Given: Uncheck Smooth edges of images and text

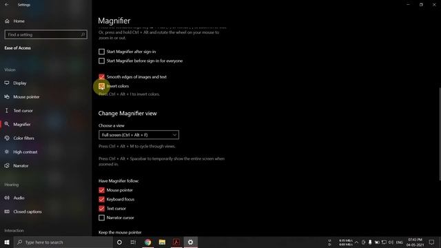Looking at the screenshot, I should [x=101, y=76].
